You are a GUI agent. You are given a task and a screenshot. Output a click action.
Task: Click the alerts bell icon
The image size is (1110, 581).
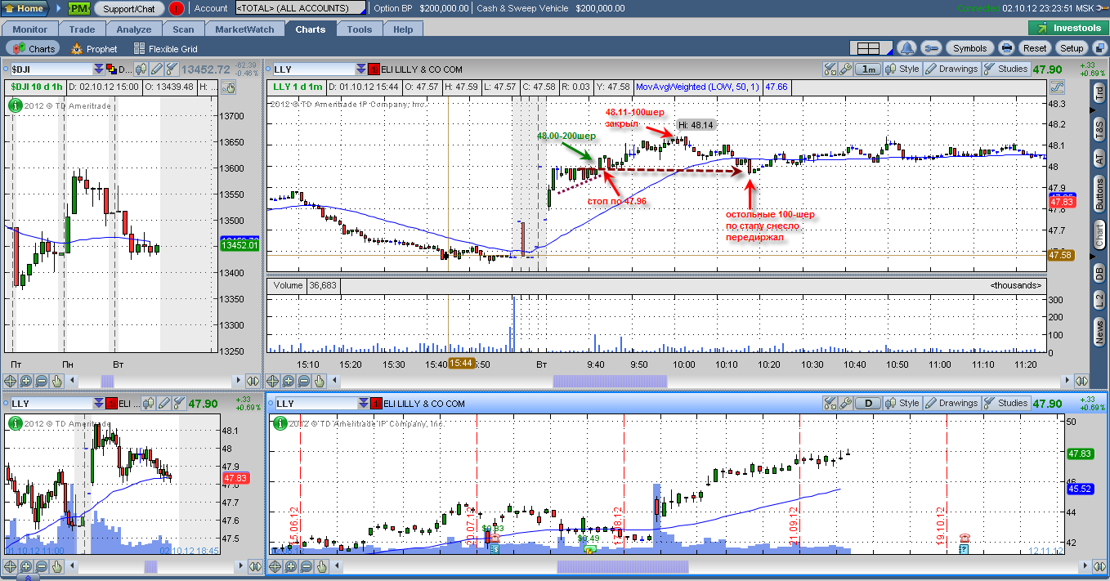pyautogui.click(x=906, y=48)
